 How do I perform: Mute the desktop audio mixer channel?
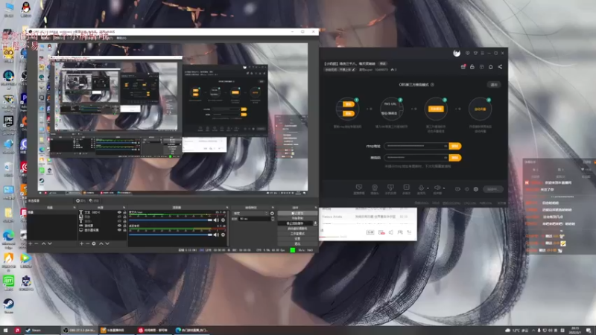pos(216,234)
